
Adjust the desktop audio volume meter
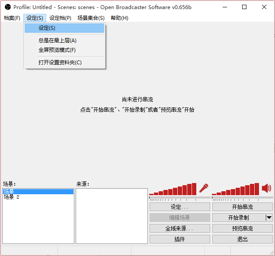(235, 189)
